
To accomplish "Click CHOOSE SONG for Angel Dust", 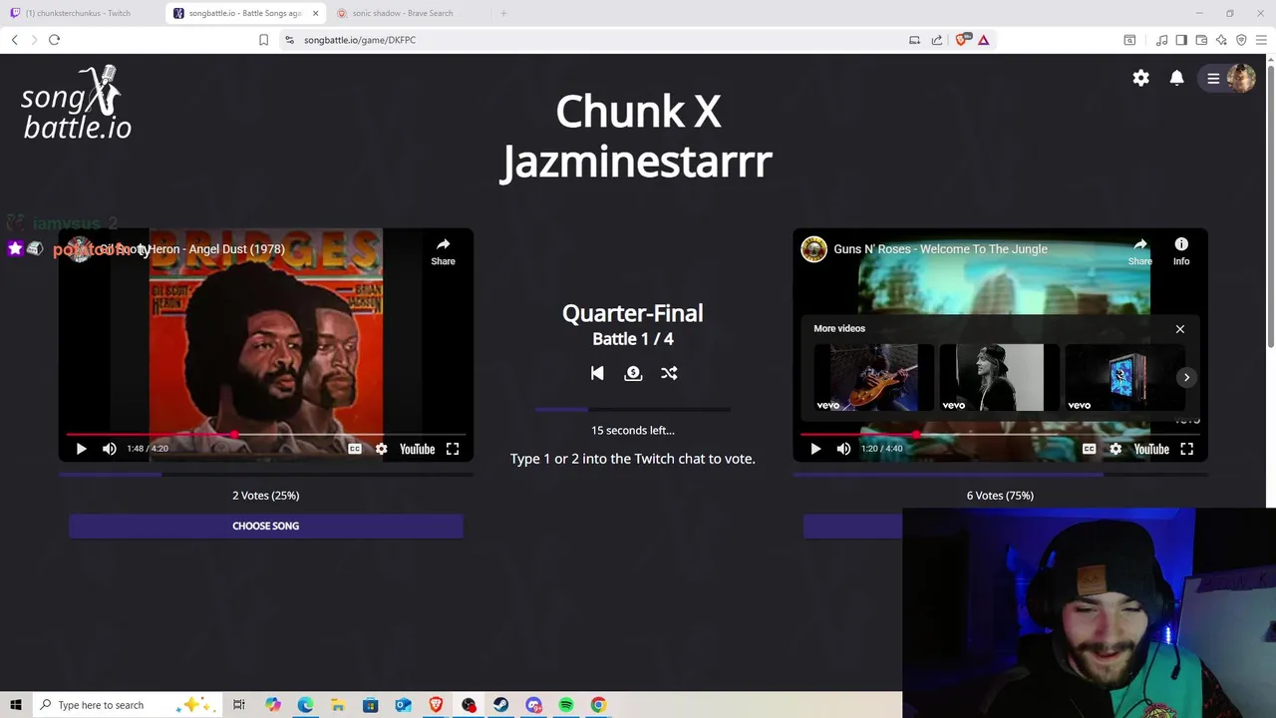I will click(266, 526).
